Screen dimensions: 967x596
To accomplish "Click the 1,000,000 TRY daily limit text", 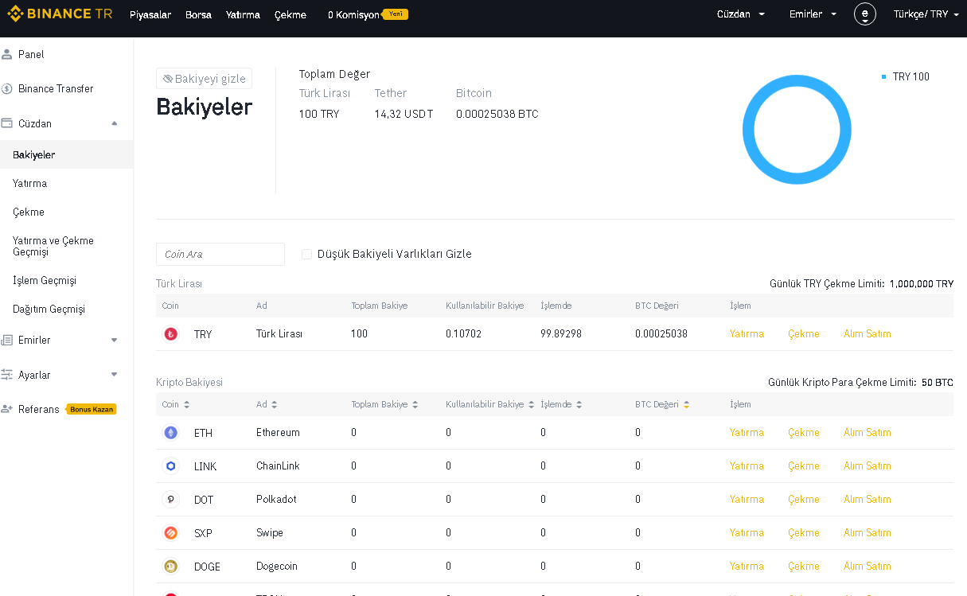I will pos(922,284).
